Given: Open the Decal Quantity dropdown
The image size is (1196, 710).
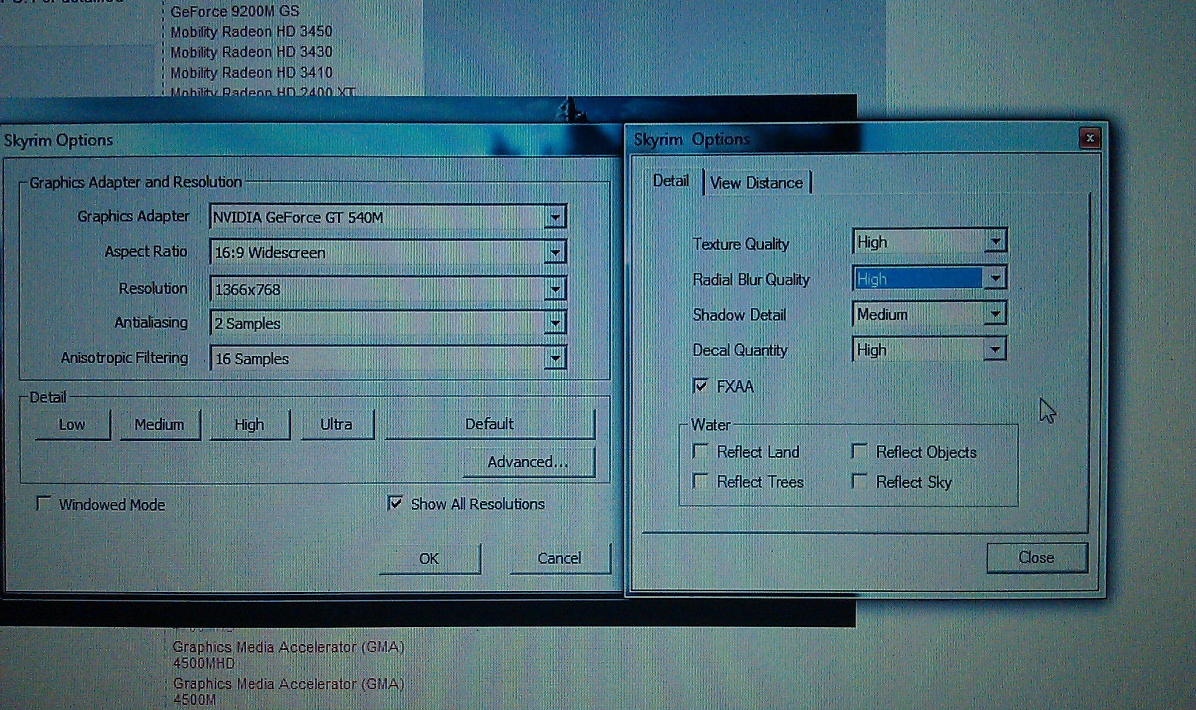Looking at the screenshot, I should coord(929,350).
